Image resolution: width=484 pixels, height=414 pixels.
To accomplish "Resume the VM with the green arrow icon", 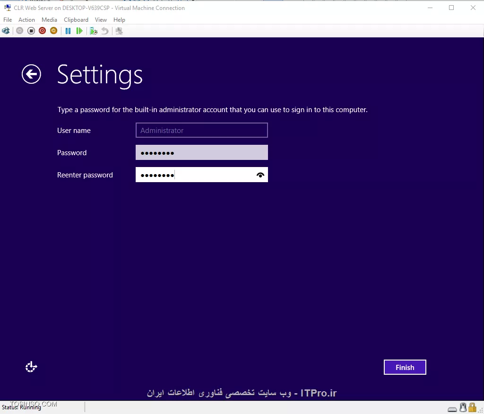I will (79, 30).
